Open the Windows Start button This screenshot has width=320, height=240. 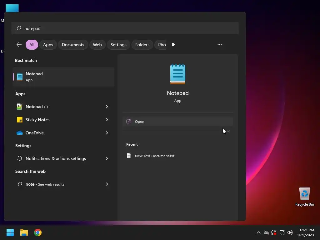10,232
